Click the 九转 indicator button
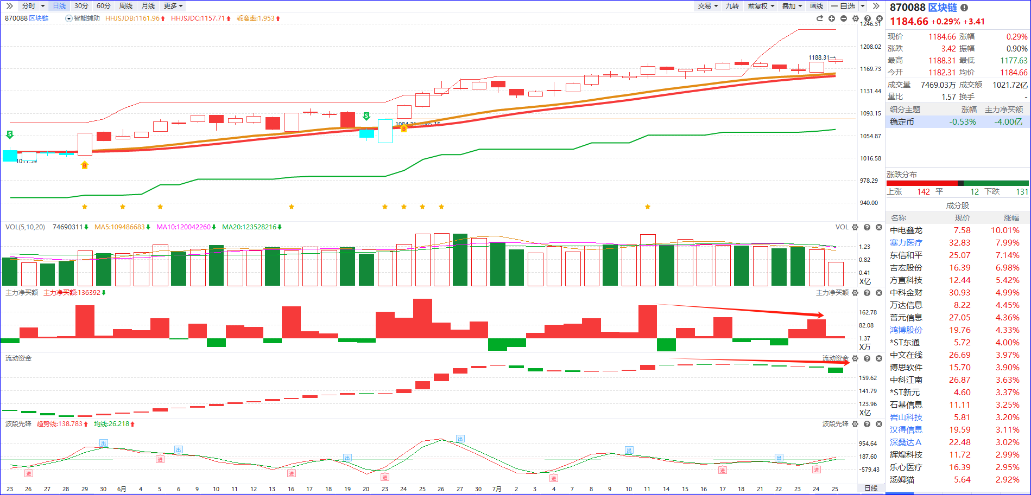Viewport: 1031px width, 495px height. point(732,6)
